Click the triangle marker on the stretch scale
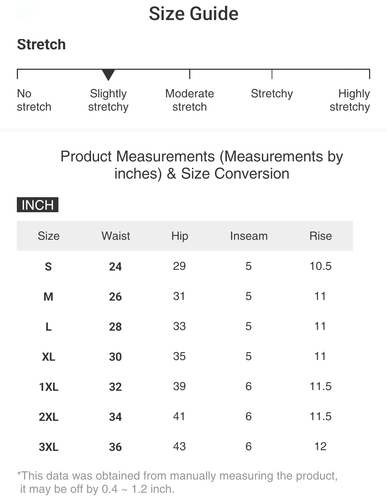This screenshot has height=496, width=387. pyautogui.click(x=108, y=74)
